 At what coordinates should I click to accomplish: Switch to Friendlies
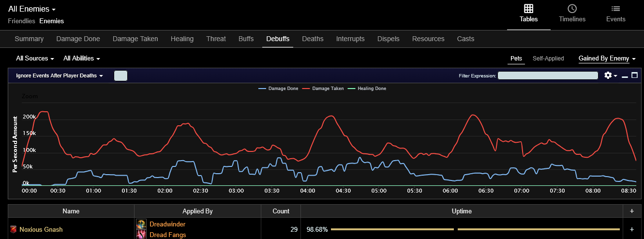pyautogui.click(x=21, y=21)
